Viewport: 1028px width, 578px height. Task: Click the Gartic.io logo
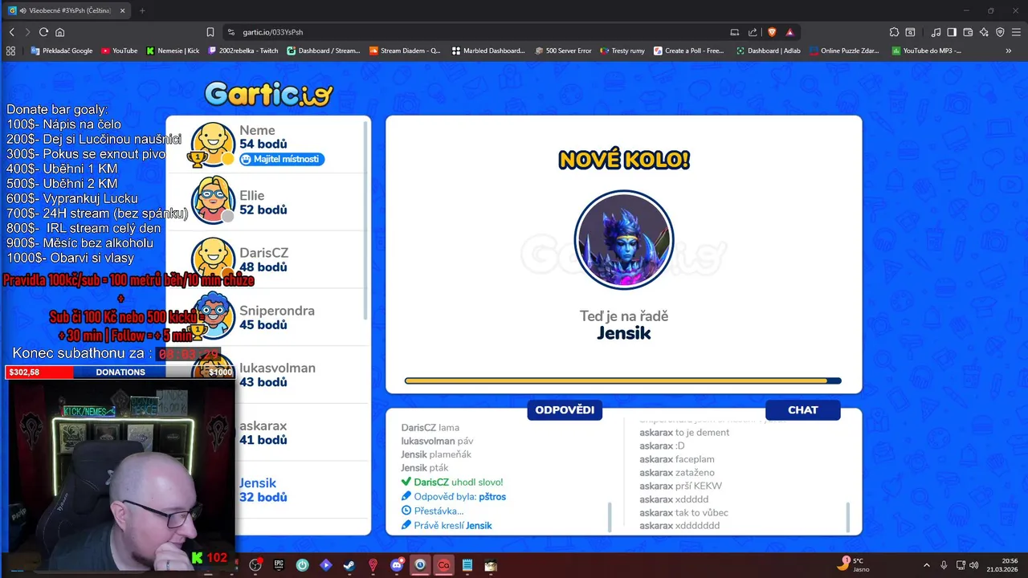tap(267, 95)
